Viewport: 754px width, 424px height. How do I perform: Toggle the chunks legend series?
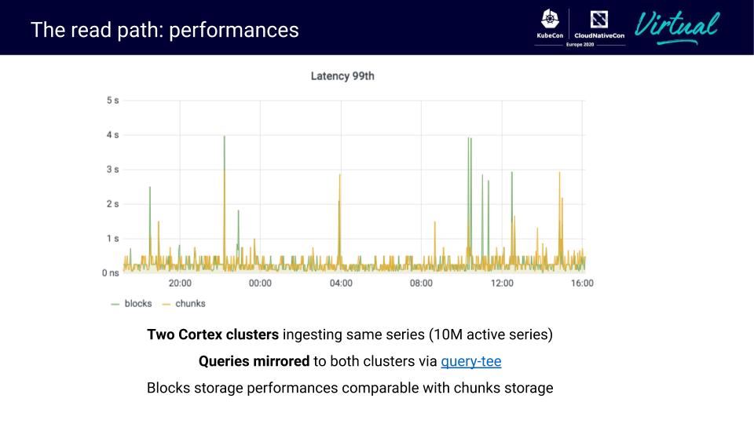tap(190, 303)
